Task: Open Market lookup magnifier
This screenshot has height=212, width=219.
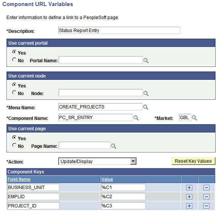Action: 194,118
